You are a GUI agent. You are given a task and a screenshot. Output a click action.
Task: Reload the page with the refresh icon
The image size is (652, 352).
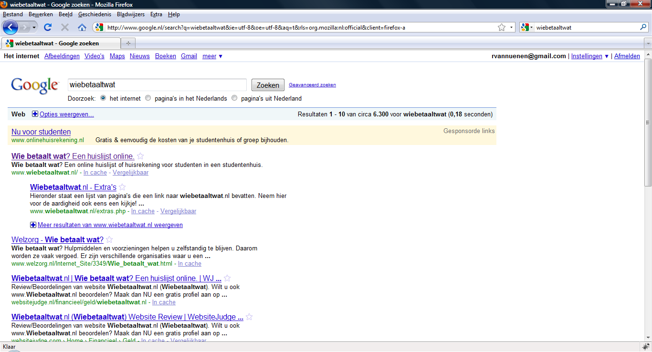pos(48,27)
